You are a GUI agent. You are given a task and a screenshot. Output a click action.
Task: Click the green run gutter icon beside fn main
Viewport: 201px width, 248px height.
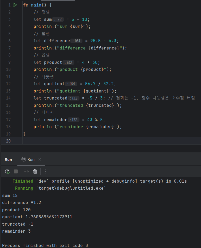[x=15, y=5]
